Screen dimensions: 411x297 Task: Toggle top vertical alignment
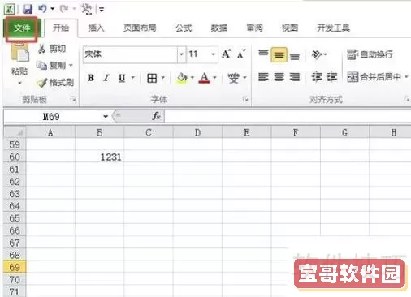263,54
